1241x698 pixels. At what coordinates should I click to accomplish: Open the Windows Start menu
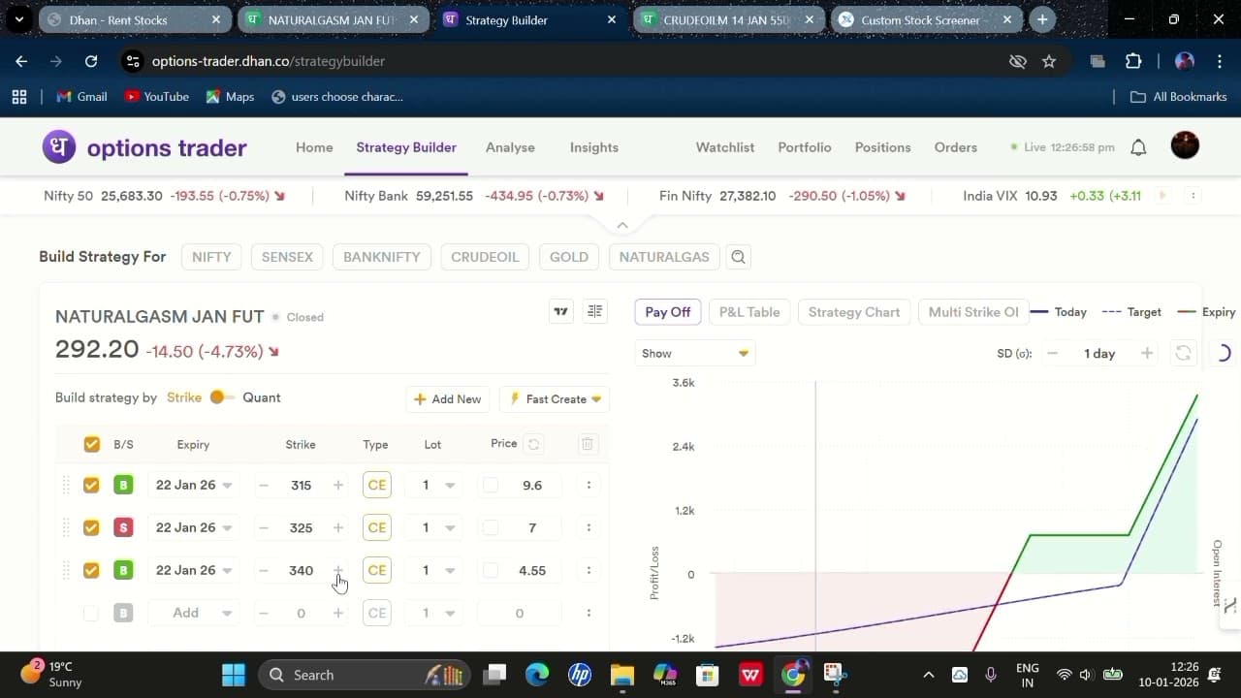[x=234, y=675]
